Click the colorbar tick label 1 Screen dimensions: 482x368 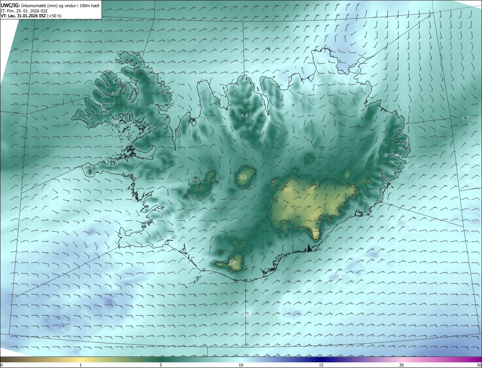pos(81,365)
